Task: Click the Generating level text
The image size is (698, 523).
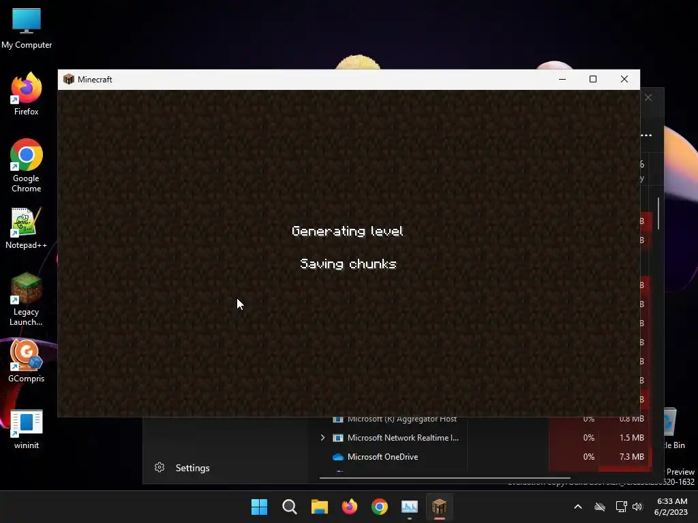Action: [x=348, y=231]
